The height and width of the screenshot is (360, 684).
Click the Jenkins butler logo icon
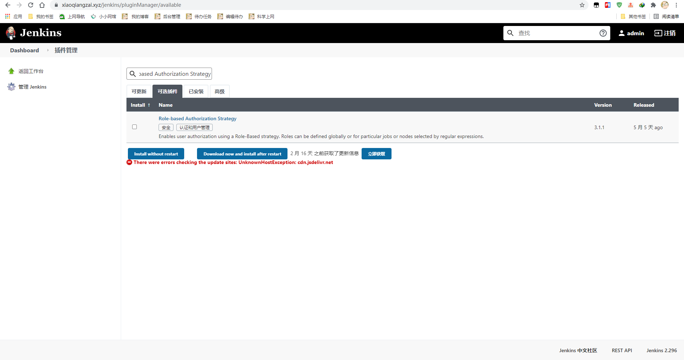coord(11,33)
